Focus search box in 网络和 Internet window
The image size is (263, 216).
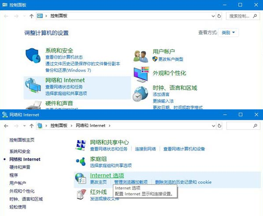point(243,126)
